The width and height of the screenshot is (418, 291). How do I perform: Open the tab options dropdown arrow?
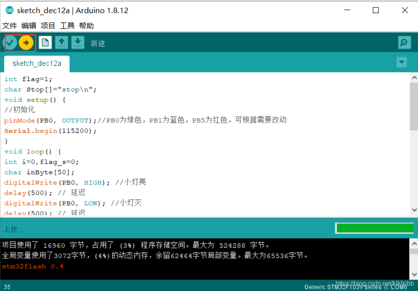tap(401, 62)
